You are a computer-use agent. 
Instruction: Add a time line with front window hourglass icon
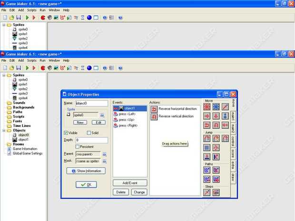83,68
